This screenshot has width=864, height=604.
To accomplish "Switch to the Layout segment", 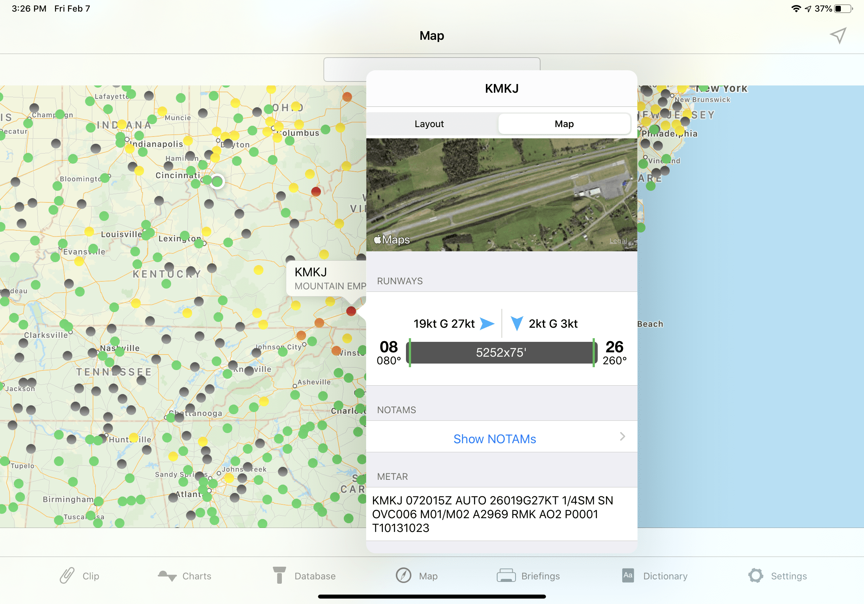I will pyautogui.click(x=429, y=124).
